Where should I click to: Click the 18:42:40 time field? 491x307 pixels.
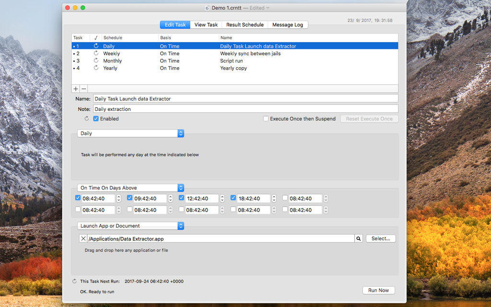point(254,198)
